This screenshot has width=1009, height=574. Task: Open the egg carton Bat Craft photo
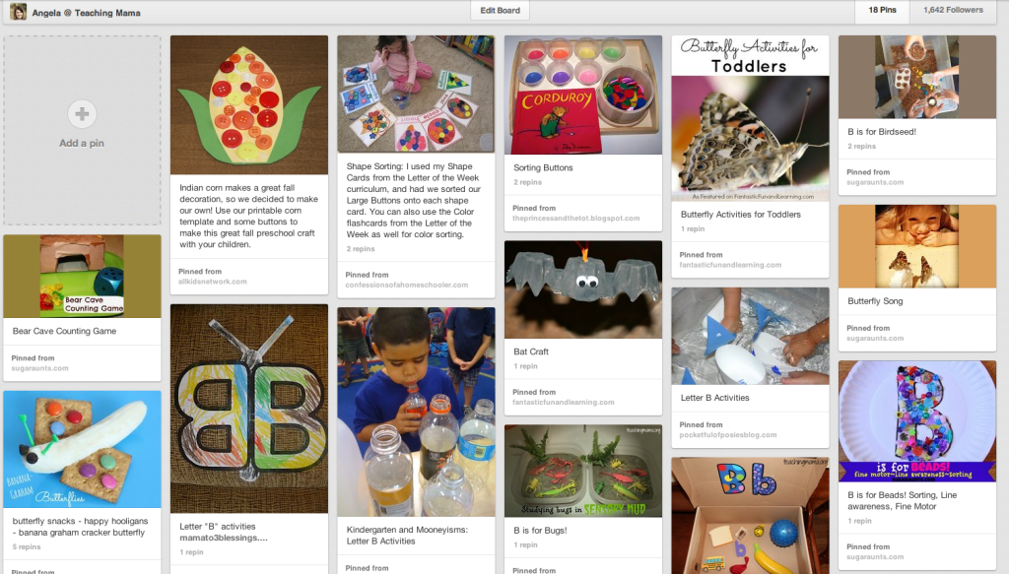[583, 289]
